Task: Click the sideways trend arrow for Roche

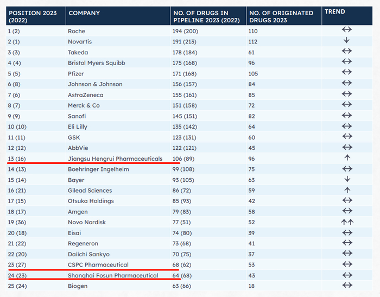Action: [347, 31]
